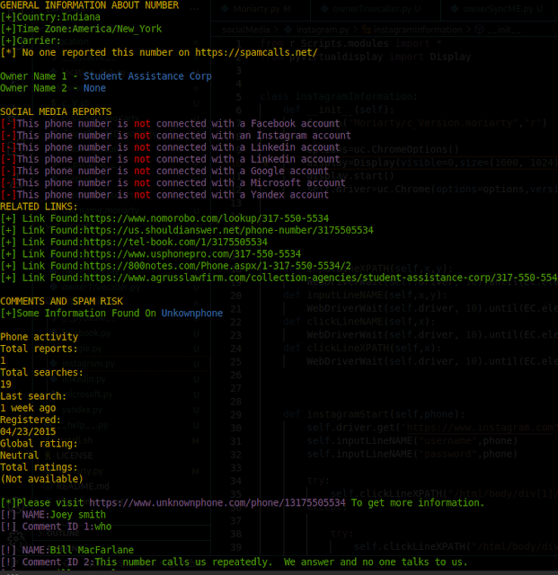Click the 'Phone activity' label
558x575 pixels.
[39, 337]
